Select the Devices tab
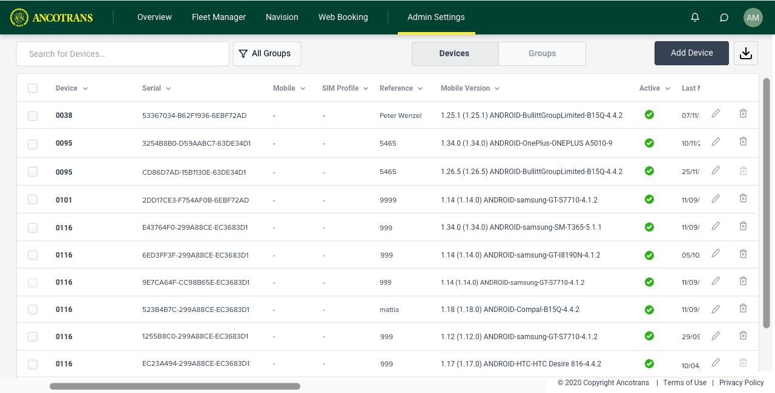 (x=455, y=53)
